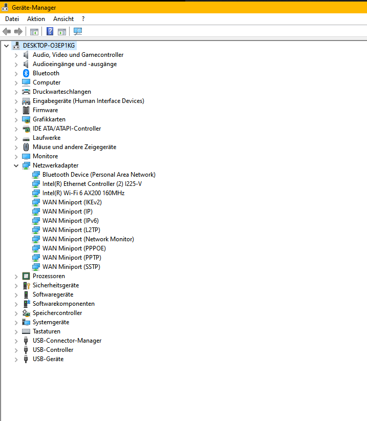The height and width of the screenshot is (421, 367).
Task: Open the Datei menu
Action: click(12, 19)
